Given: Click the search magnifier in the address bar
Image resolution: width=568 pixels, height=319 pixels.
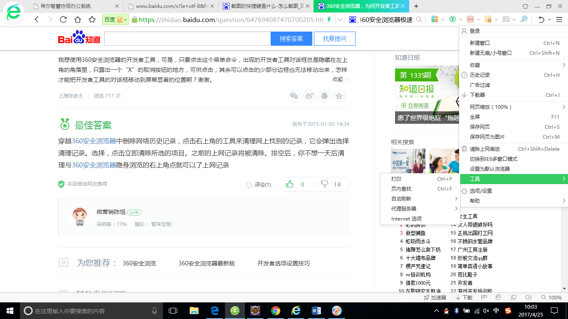Looking at the screenshot, I should coord(419,20).
